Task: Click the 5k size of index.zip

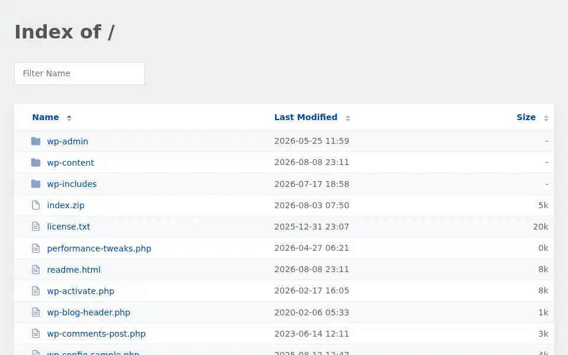Action: [543, 205]
